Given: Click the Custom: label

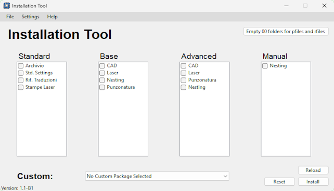Looking at the screenshot, I should tap(35, 176).
